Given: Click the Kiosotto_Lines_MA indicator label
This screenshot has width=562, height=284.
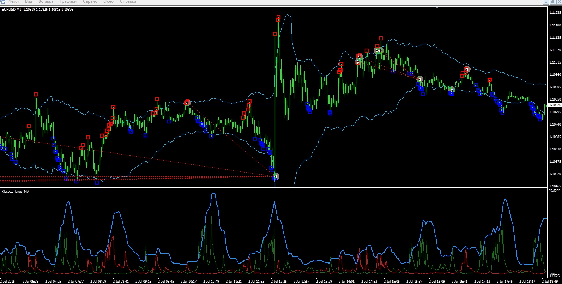Looking at the screenshot, I should tap(16, 192).
